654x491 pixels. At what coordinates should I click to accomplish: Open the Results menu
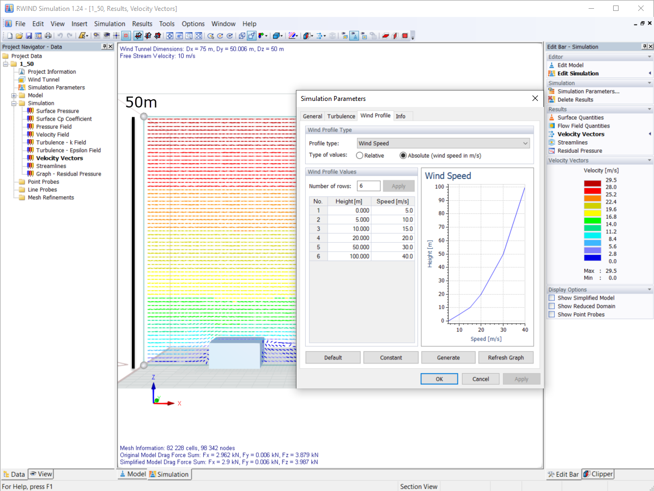(142, 24)
